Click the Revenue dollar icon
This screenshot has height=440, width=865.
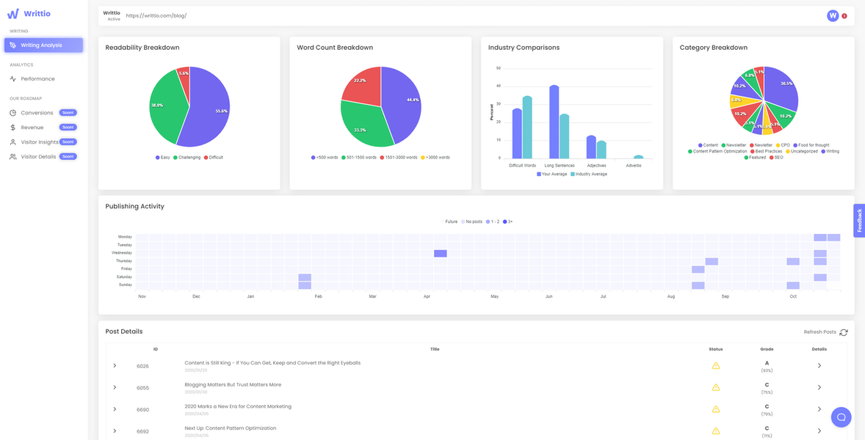point(12,127)
